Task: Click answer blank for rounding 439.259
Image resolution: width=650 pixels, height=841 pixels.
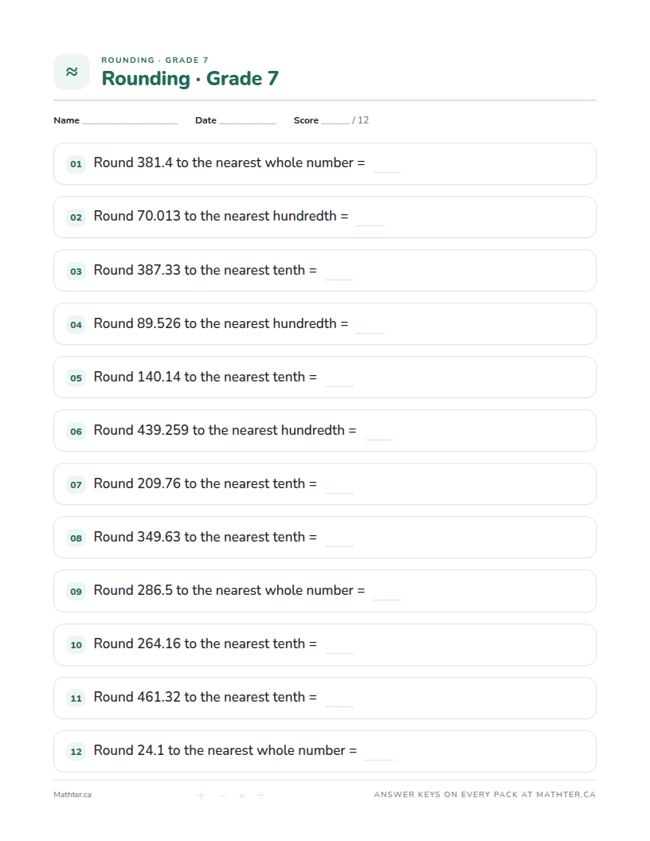Action: point(379,435)
